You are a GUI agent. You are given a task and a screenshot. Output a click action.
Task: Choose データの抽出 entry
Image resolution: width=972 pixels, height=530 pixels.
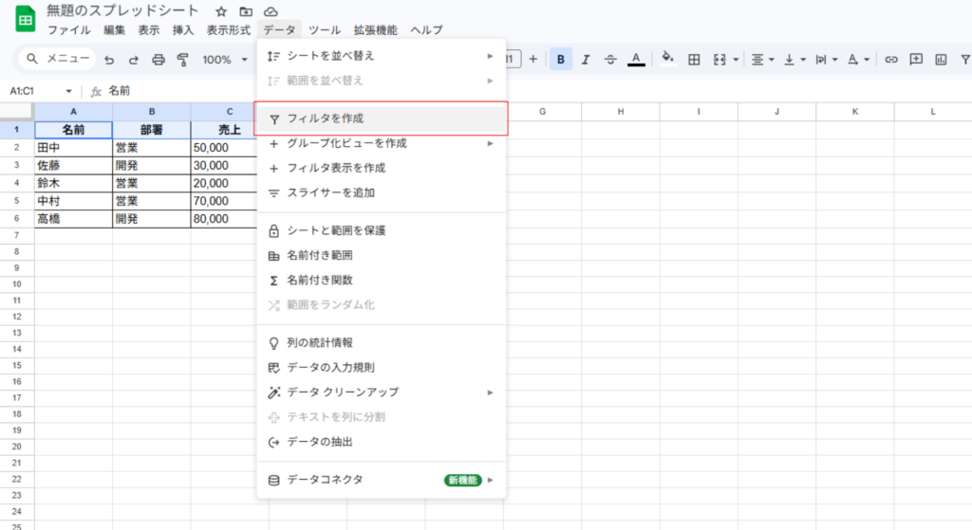[382, 442]
